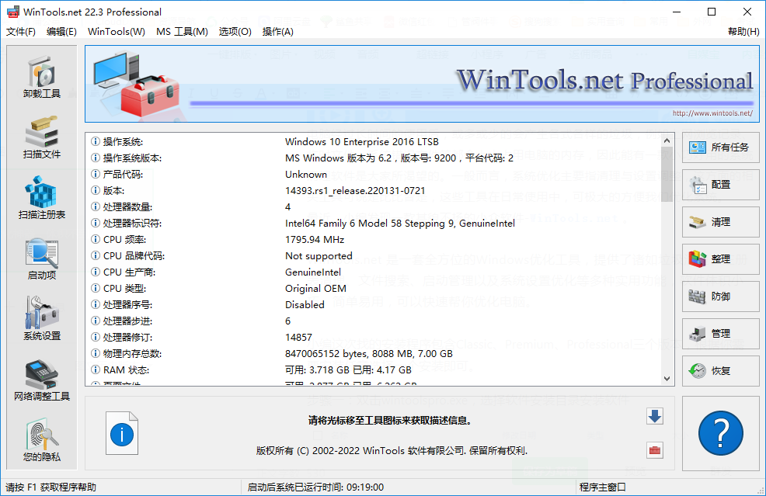Image resolution: width=766 pixels, height=496 pixels.
Task: Select the 恢复 category button
Action: (x=721, y=371)
